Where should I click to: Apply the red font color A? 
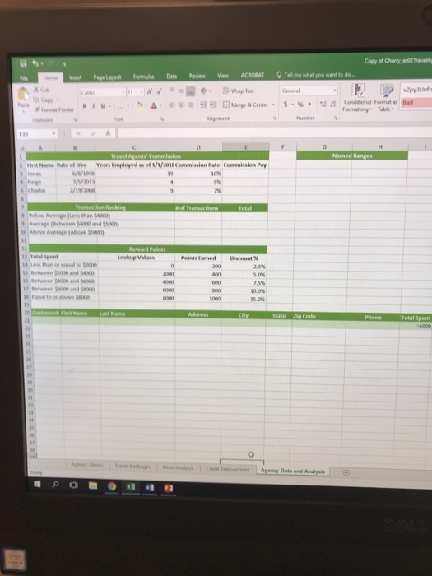pos(154,106)
